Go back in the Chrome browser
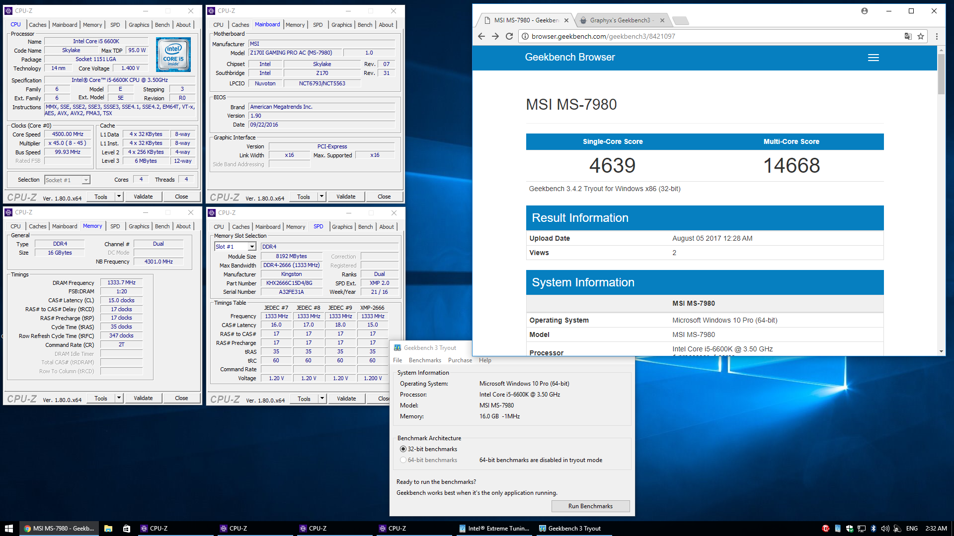The width and height of the screenshot is (954, 536). tap(481, 36)
